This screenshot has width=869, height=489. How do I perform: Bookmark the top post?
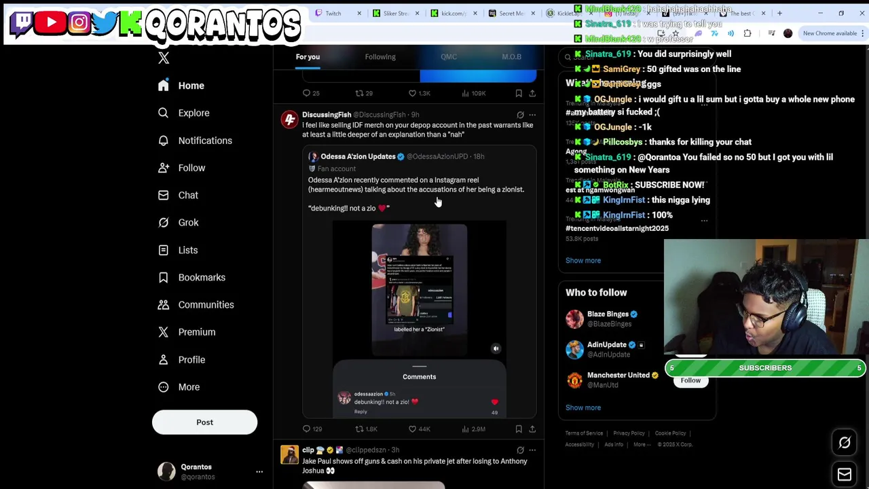click(x=519, y=93)
